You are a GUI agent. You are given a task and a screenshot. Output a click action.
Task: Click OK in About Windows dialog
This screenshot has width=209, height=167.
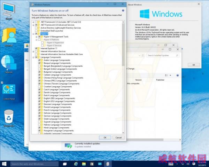[x=194, y=65]
